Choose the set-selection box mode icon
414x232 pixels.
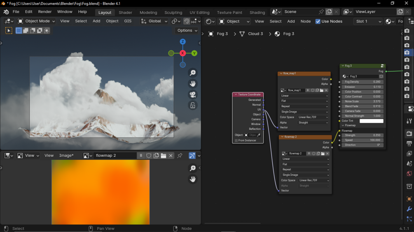[19, 30]
